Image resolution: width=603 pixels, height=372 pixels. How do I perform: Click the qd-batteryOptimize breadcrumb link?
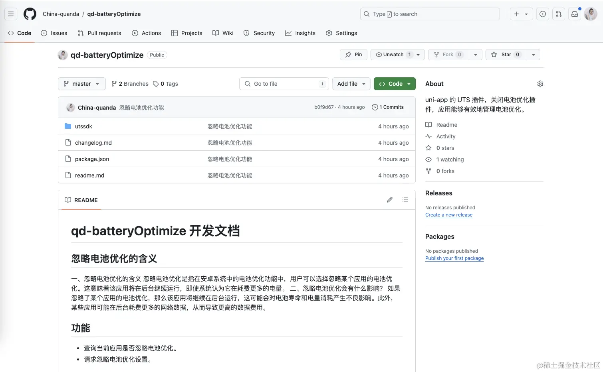tap(114, 14)
